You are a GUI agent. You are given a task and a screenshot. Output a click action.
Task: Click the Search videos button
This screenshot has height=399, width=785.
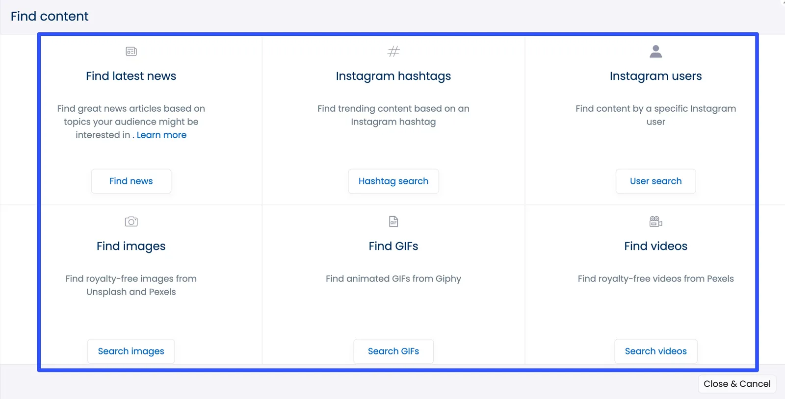[x=655, y=351]
